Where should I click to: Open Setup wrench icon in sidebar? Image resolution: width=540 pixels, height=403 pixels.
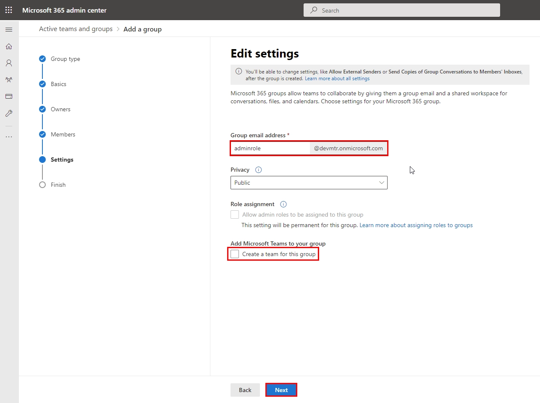9,113
